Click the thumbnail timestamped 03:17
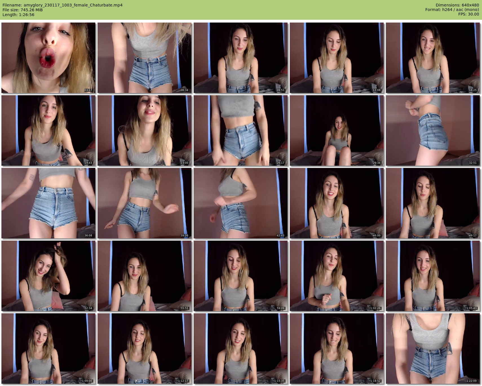 point(48,58)
